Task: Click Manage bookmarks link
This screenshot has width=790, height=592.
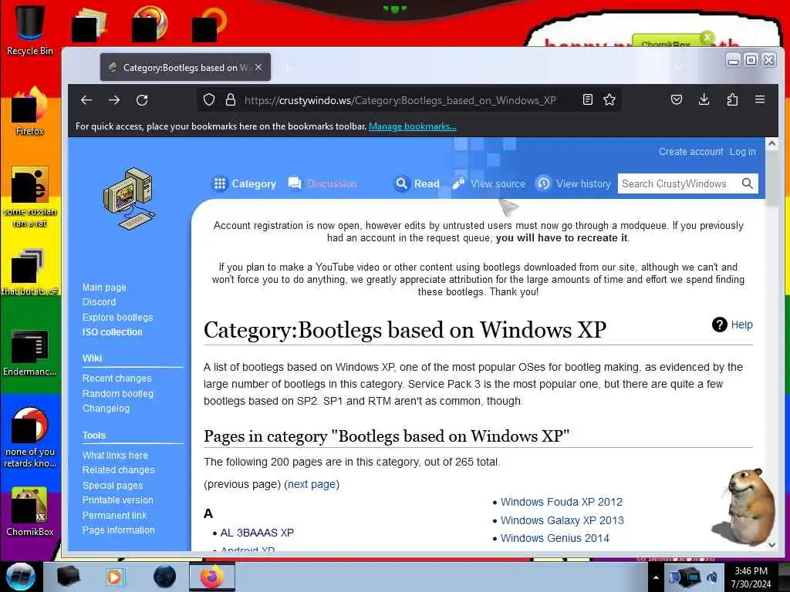Action: click(x=413, y=126)
